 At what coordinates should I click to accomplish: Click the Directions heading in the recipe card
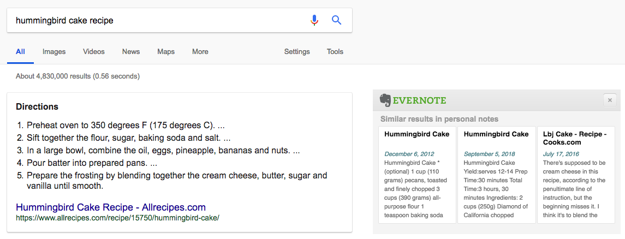(37, 106)
